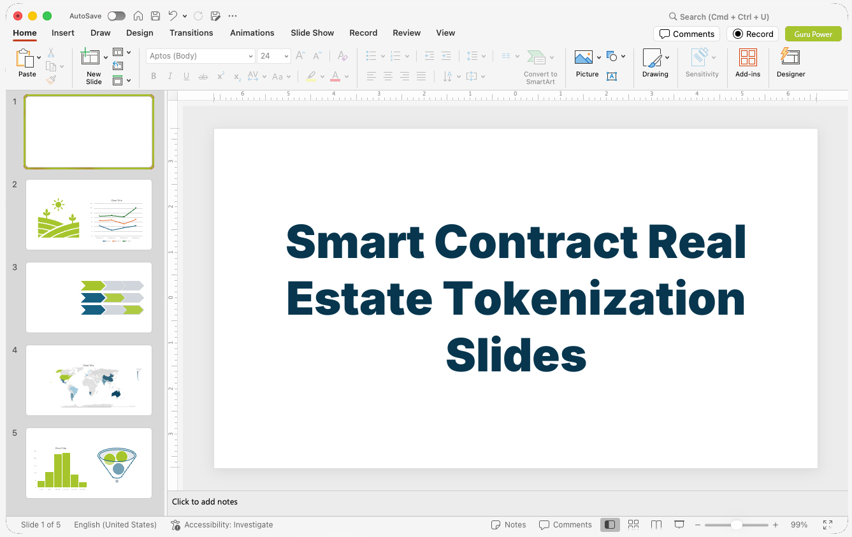852x537 pixels.
Task: Open the Add-ins button
Action: [x=747, y=63]
